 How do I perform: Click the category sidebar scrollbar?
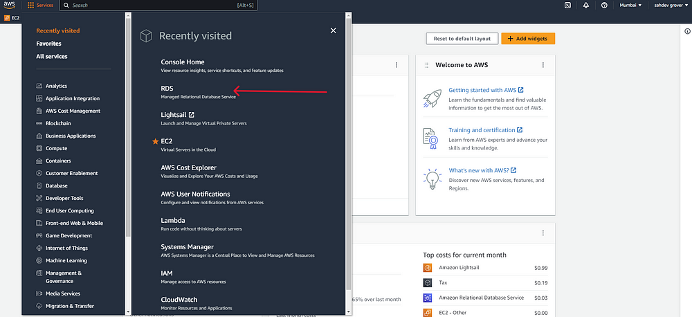pyautogui.click(x=129, y=128)
